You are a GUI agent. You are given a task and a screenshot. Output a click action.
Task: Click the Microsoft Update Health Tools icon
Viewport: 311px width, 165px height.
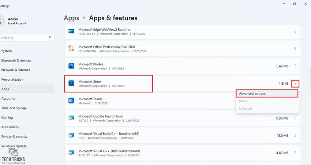click(x=71, y=118)
